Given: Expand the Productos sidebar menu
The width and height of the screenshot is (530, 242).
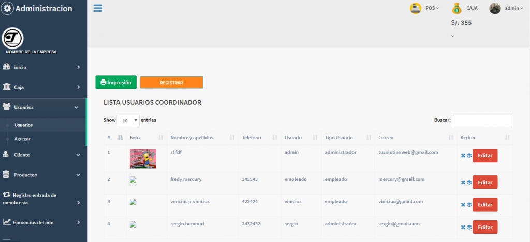Looking at the screenshot, I should [x=41, y=175].
